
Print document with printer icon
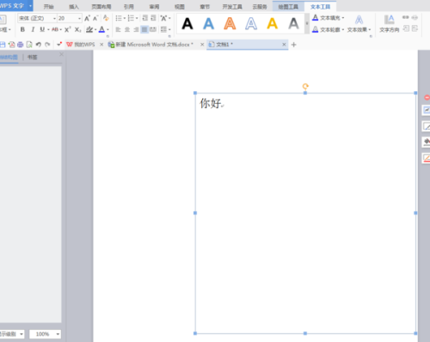tap(21, 45)
